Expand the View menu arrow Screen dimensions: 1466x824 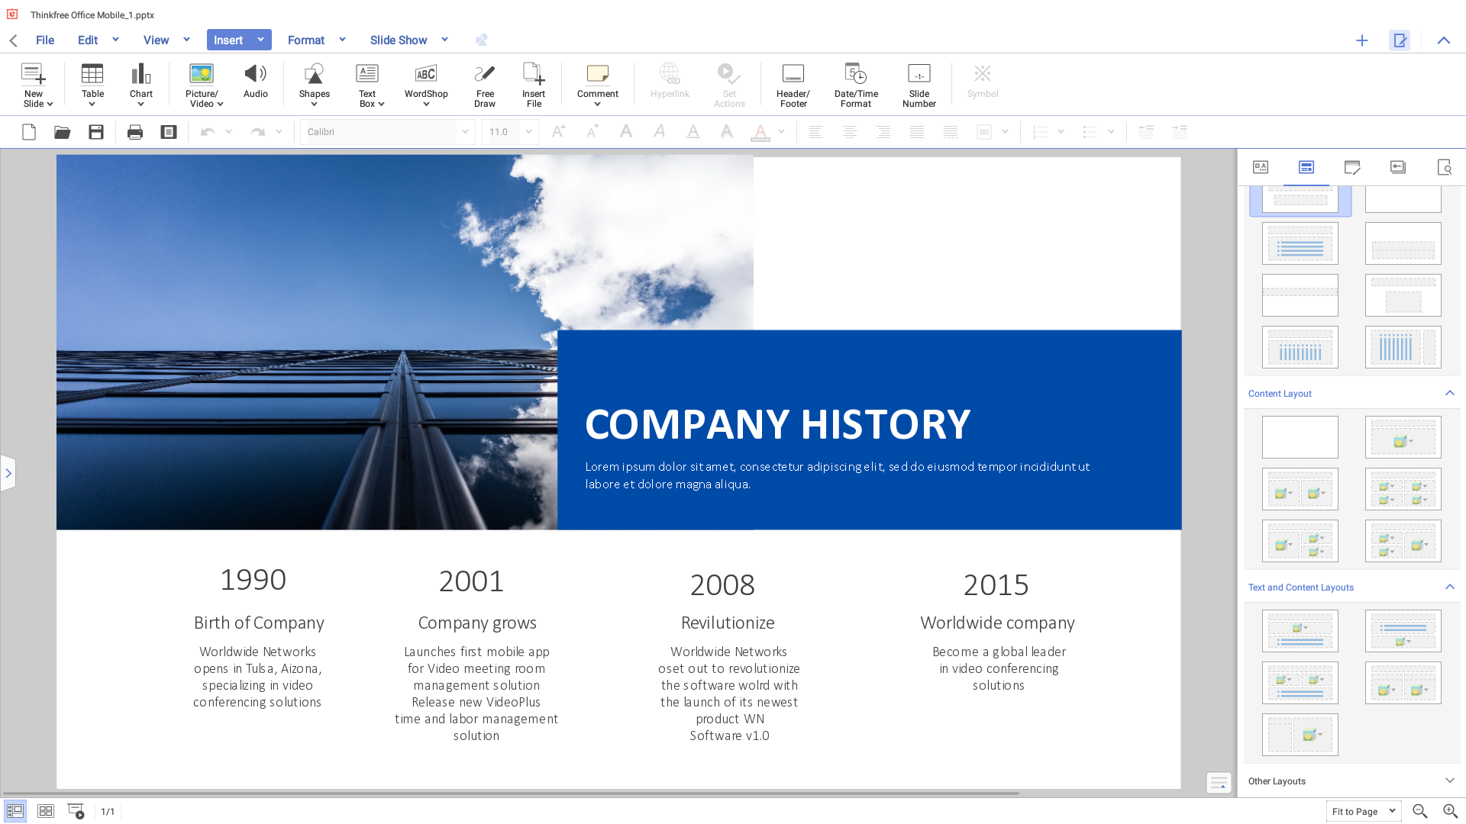pyautogui.click(x=186, y=40)
